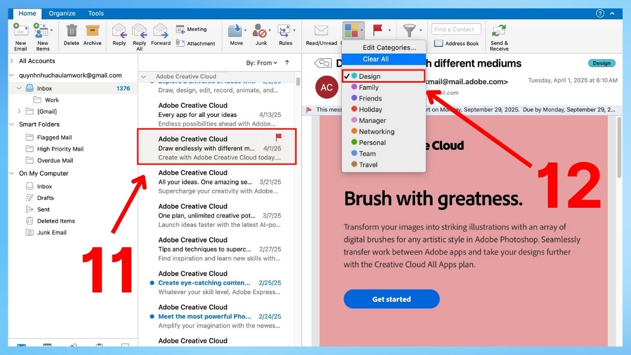Select the Travel category

[x=384, y=165]
